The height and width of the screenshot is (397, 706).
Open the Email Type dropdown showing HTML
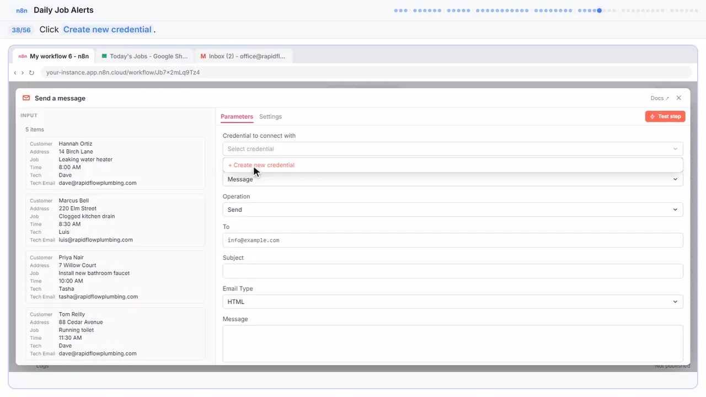click(453, 302)
